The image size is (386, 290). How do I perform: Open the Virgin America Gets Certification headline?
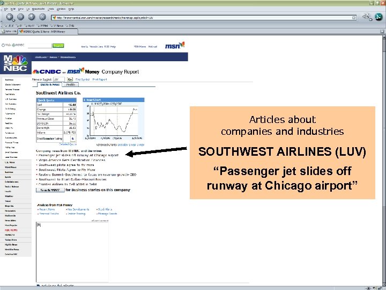click(72, 160)
